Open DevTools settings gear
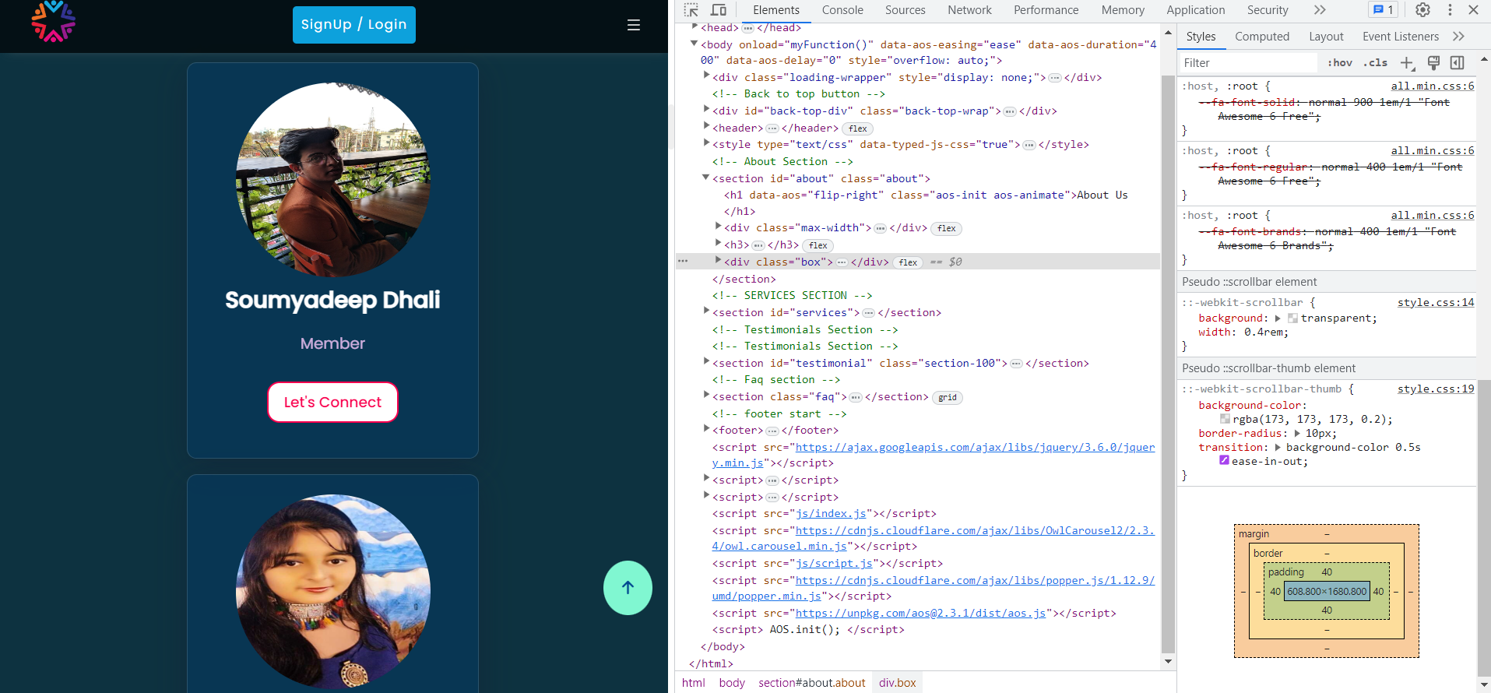 [1422, 10]
